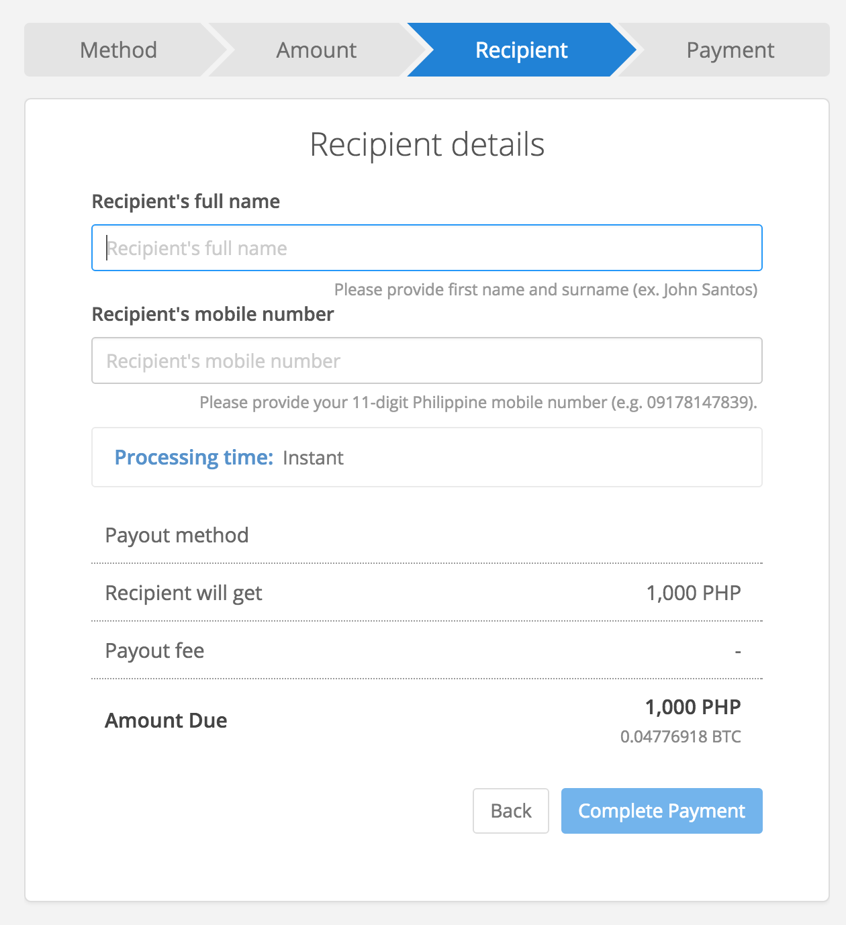This screenshot has width=846, height=925.
Task: Return to the Amount step tab
Action: point(316,50)
